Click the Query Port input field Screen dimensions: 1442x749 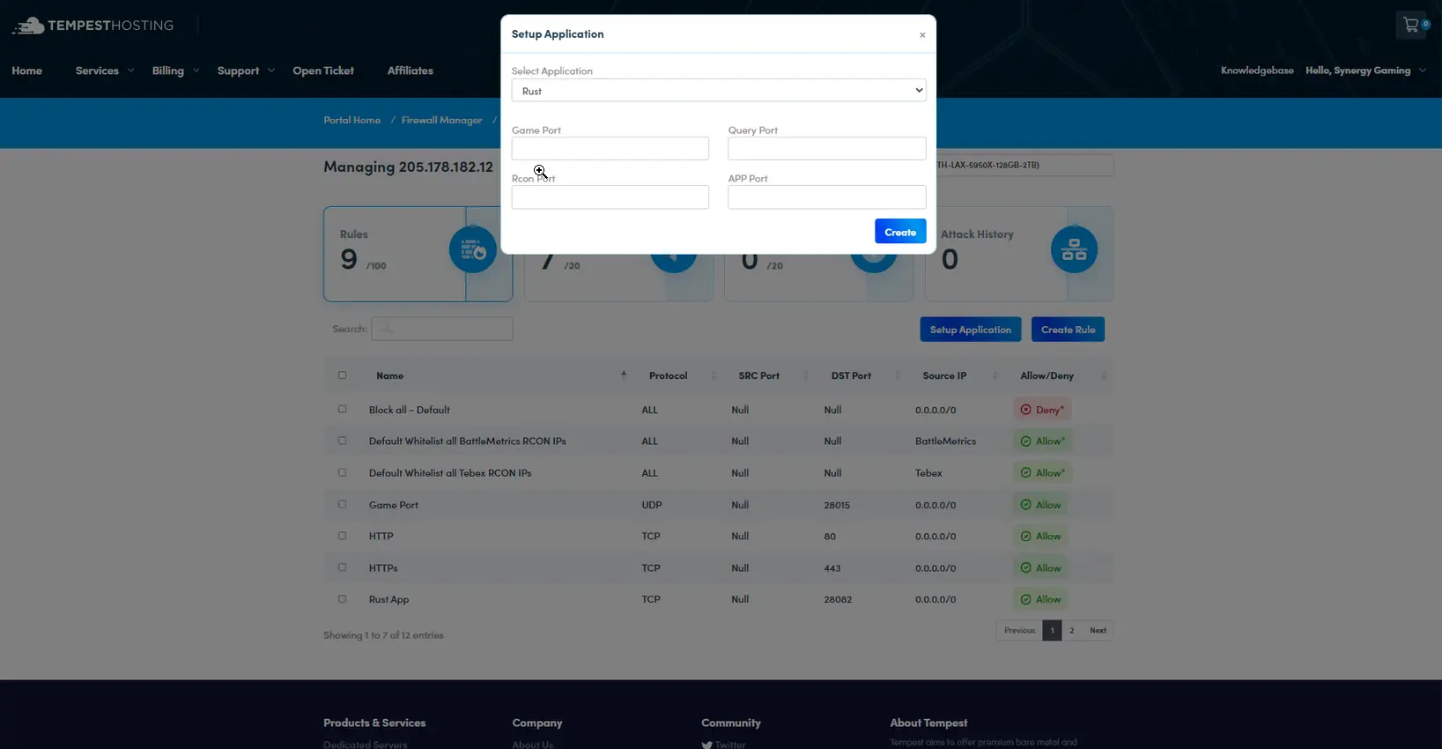[x=827, y=148]
